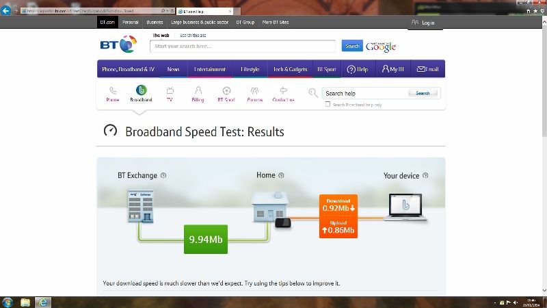
Task: Click the Google logo
Action: (x=381, y=47)
